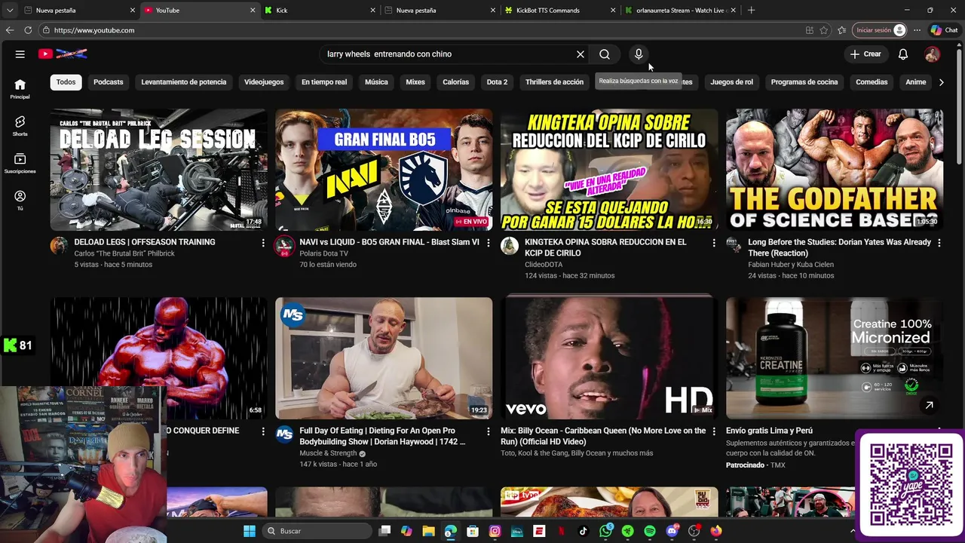Viewport: 965px width, 543px height.
Task: Filter by the Dota 2 chip
Action: pyautogui.click(x=497, y=82)
